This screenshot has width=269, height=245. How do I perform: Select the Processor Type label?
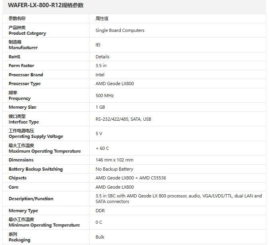point(25,84)
